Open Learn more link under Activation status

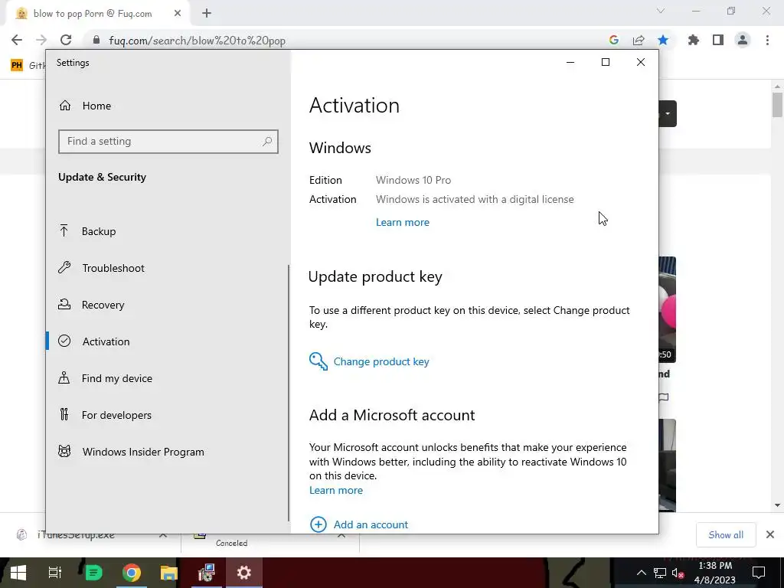pyautogui.click(x=403, y=223)
